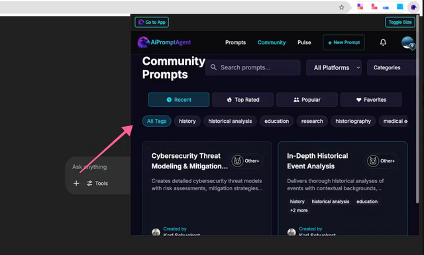Image resolution: width=424 pixels, height=255 pixels.
Task: Click Other+ platform badge on Historical Event card
Action: 382,161
